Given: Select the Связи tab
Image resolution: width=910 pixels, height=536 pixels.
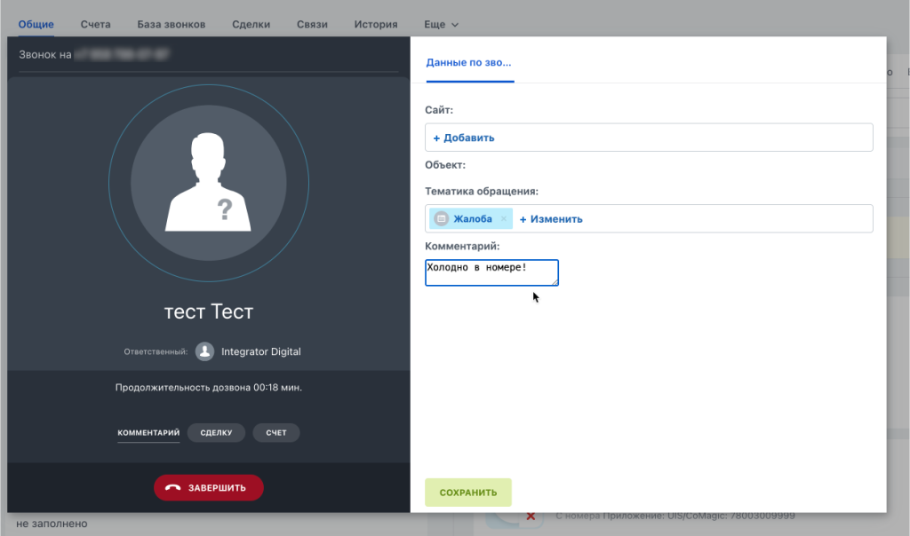Looking at the screenshot, I should click(x=312, y=25).
